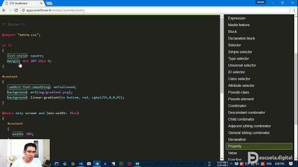Click the vocabulary list scrollbar thumb

coord(296,89)
